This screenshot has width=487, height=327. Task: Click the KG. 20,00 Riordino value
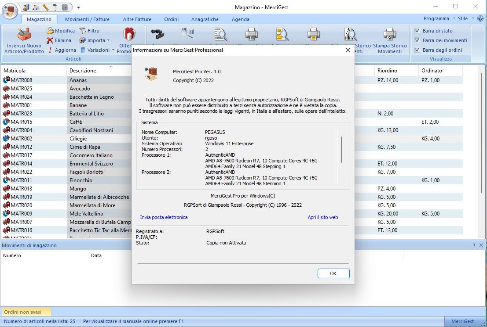[388, 214]
